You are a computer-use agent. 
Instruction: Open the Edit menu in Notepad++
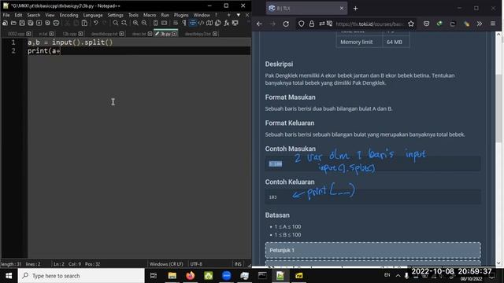18,15
